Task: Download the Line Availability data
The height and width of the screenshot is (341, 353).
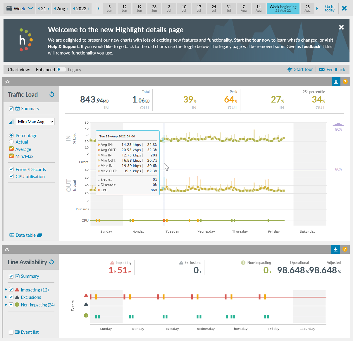Action: click(336, 249)
